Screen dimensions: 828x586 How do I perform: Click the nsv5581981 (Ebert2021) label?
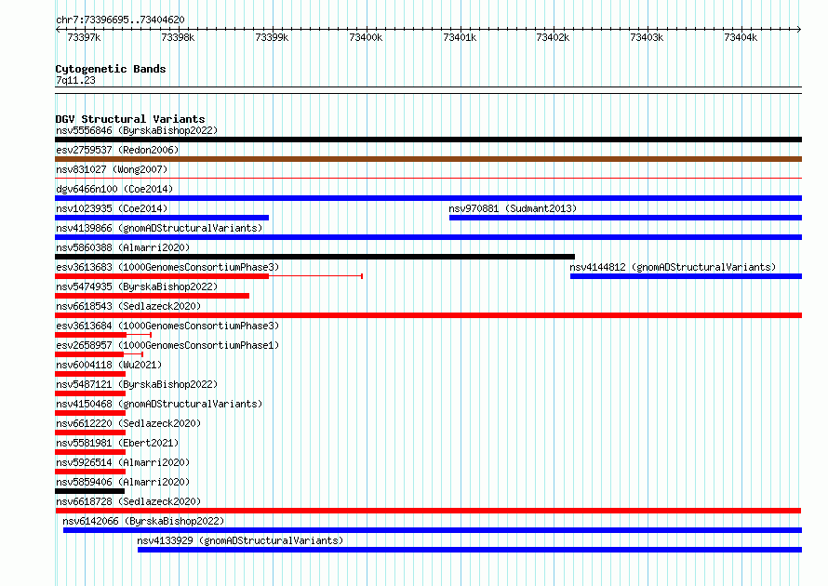point(117,443)
